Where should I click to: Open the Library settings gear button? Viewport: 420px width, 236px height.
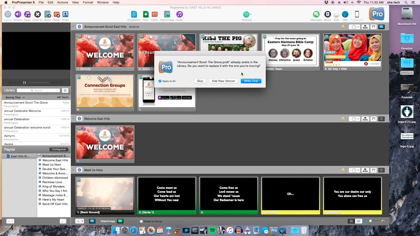pyautogui.click(x=65, y=90)
